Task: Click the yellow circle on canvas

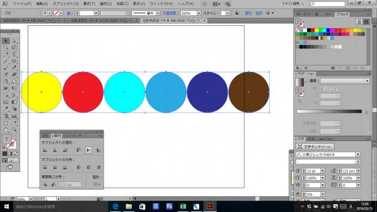Action: coord(42,92)
